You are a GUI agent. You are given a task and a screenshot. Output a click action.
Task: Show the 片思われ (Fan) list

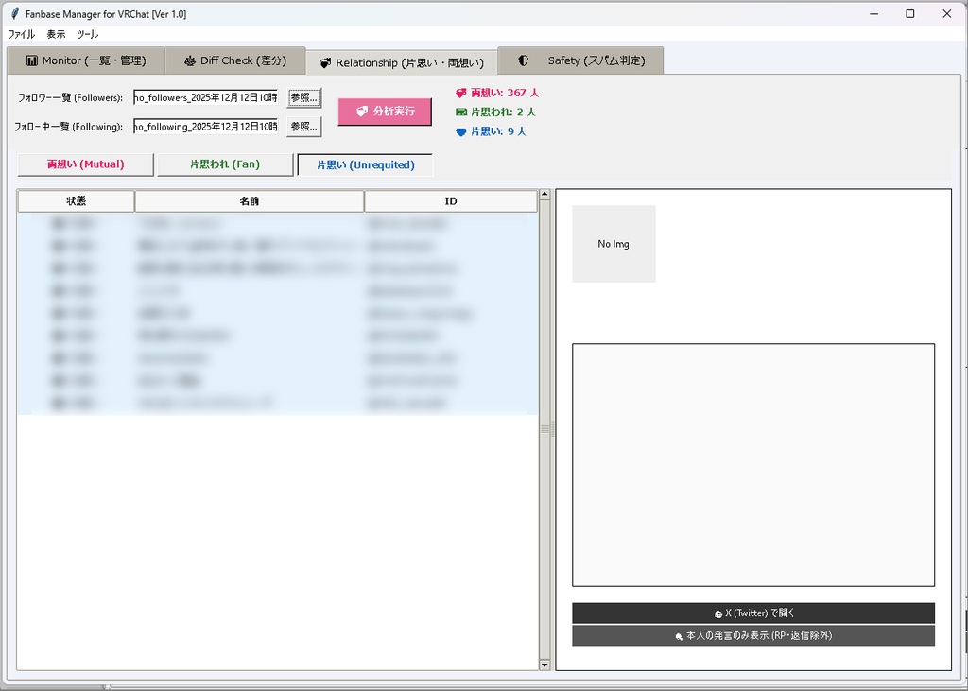click(225, 164)
